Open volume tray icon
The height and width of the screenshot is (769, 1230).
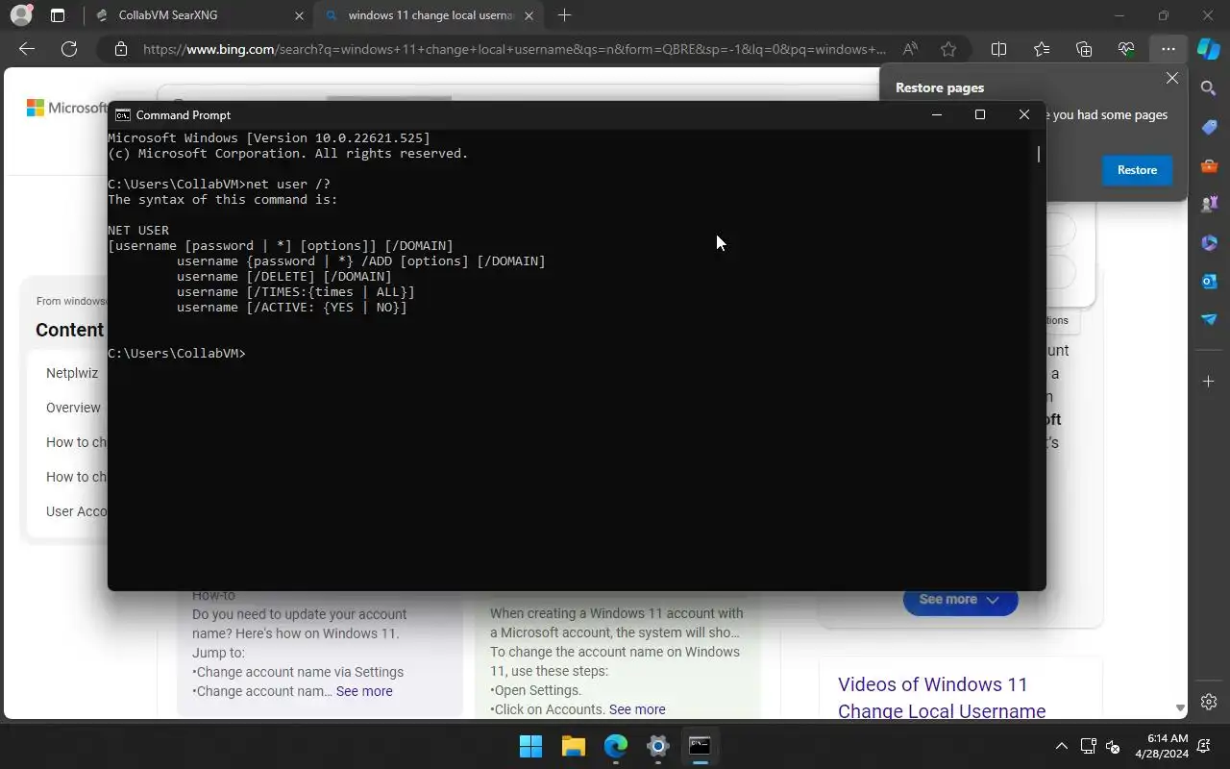[x=1113, y=746]
